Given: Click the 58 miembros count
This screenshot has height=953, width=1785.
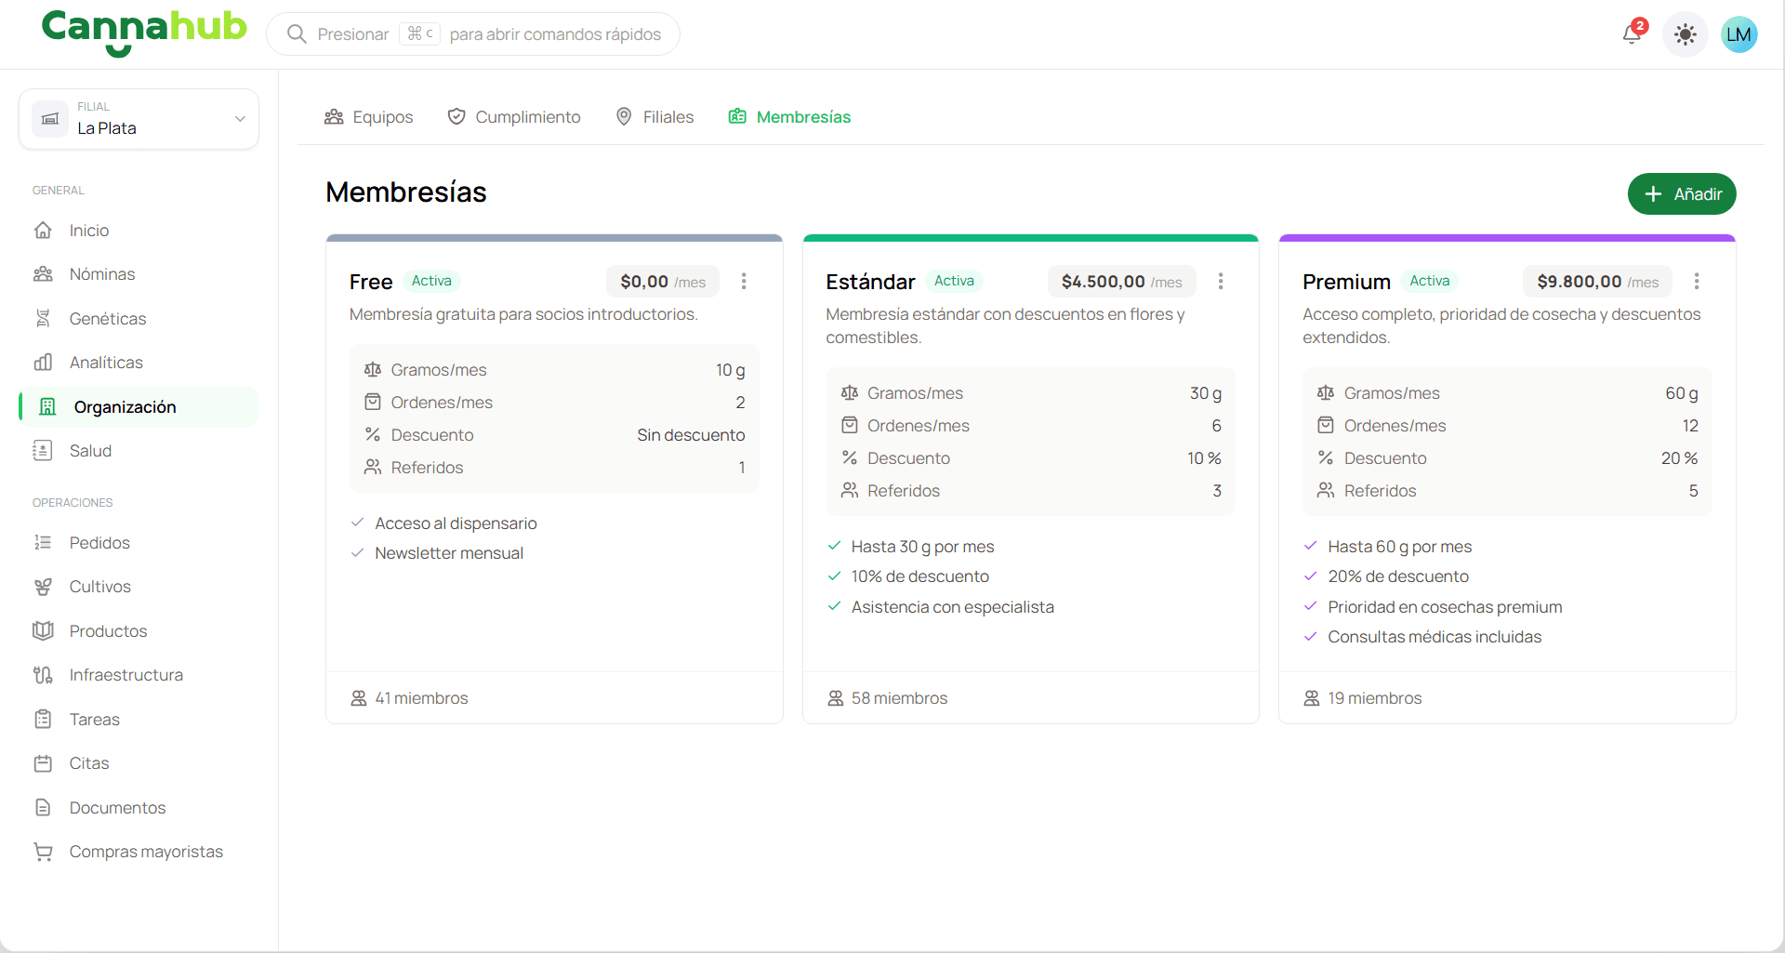Looking at the screenshot, I should coord(888,698).
